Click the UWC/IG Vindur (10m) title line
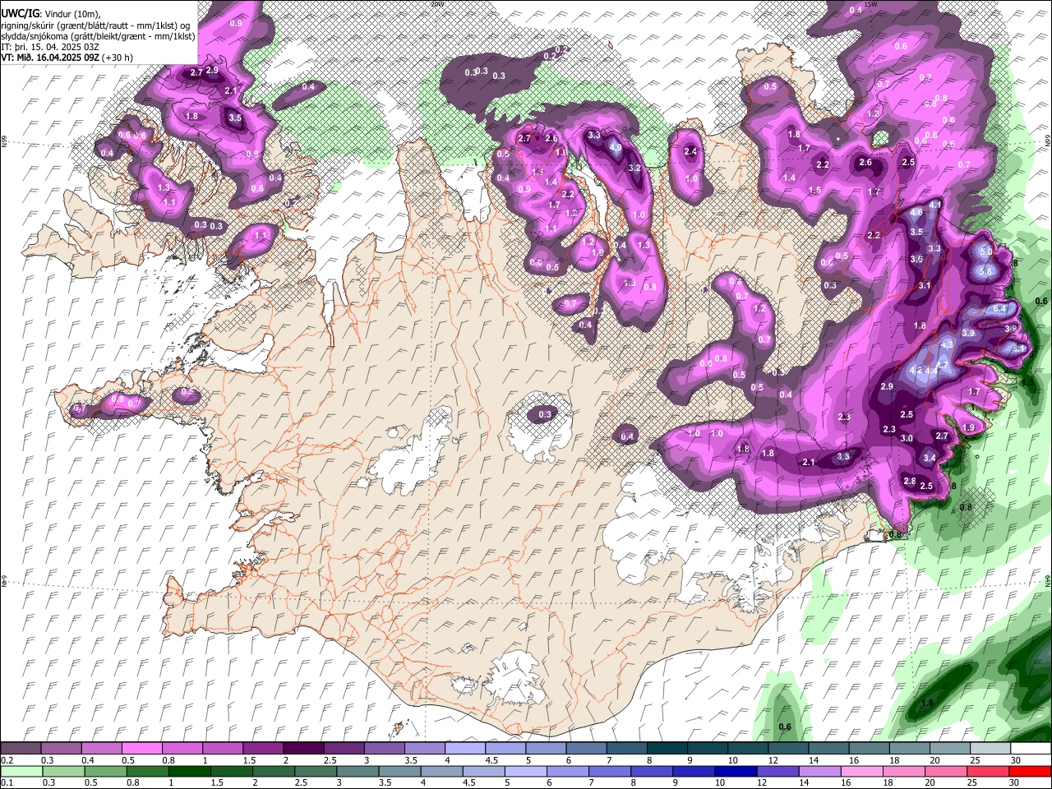The width and height of the screenshot is (1052, 789). [50, 12]
